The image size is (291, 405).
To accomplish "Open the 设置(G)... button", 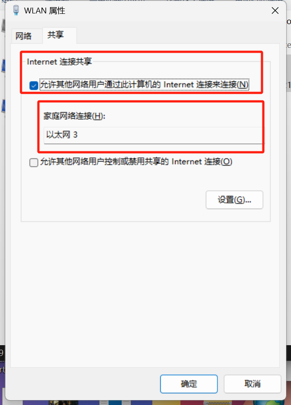I will 234,200.
